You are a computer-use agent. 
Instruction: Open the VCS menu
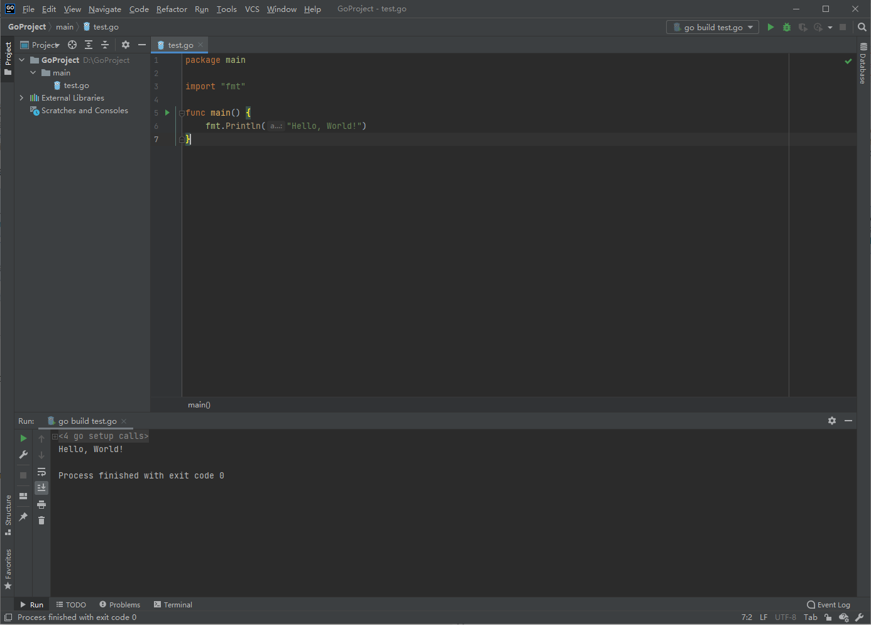(252, 9)
